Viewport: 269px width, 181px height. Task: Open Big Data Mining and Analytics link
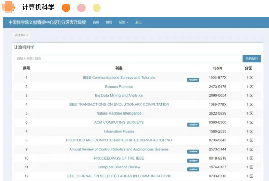point(119,95)
